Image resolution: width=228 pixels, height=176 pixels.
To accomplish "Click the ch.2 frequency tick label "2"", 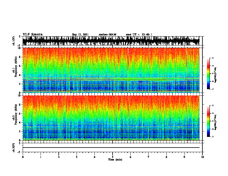I will coord(20,131).
